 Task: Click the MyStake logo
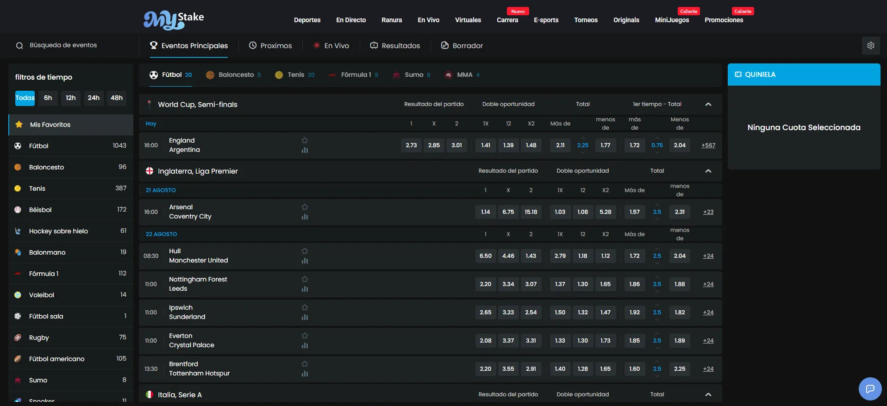click(174, 19)
